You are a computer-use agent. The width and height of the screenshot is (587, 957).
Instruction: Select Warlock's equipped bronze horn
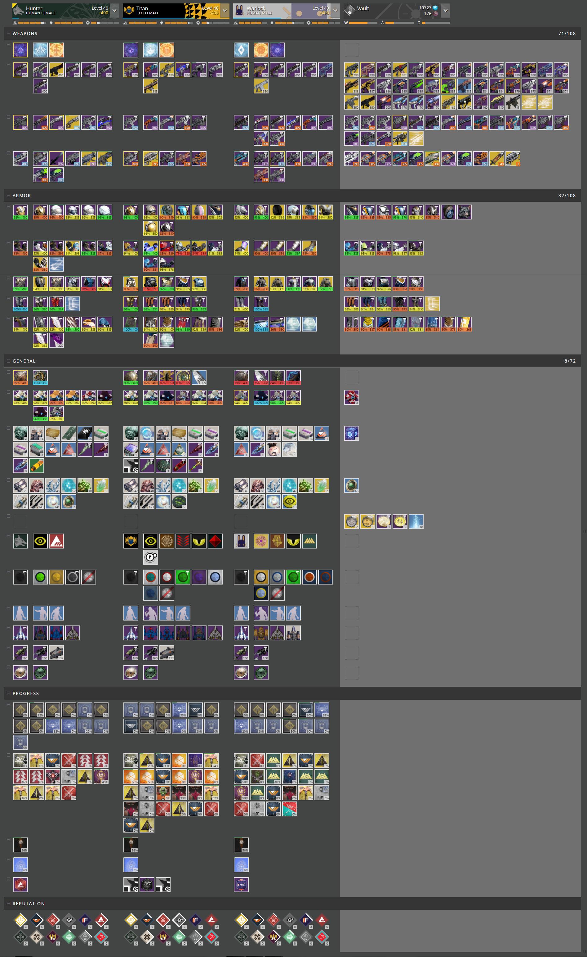point(241,673)
